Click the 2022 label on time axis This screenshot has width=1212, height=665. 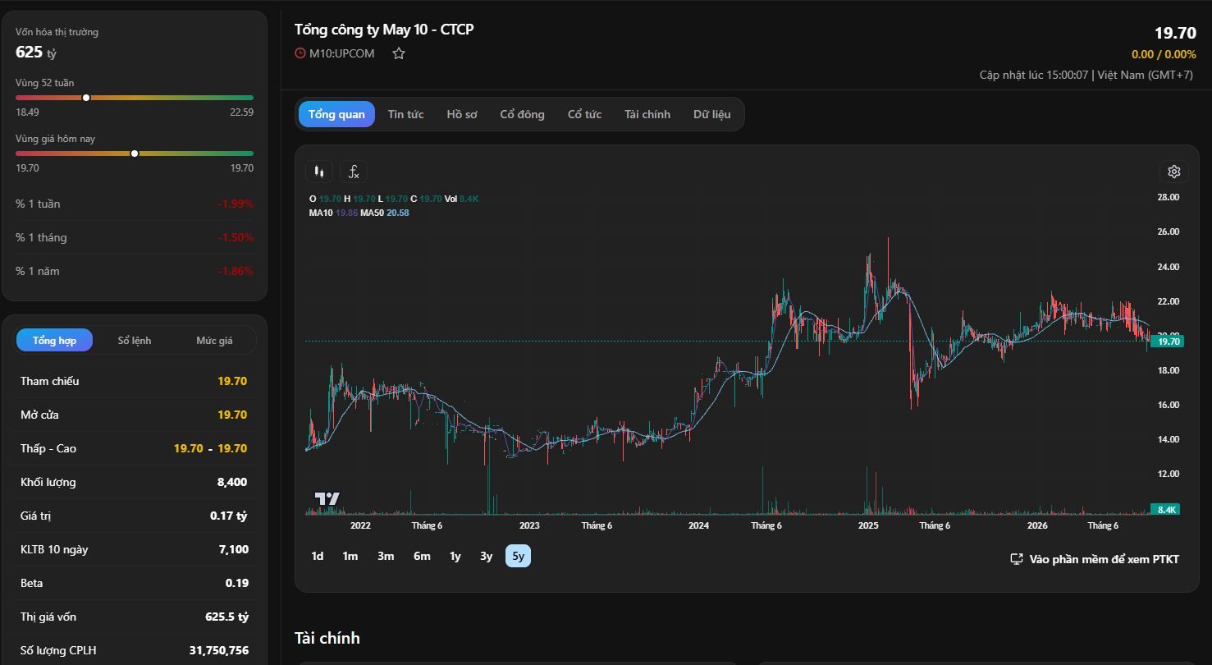tap(360, 525)
